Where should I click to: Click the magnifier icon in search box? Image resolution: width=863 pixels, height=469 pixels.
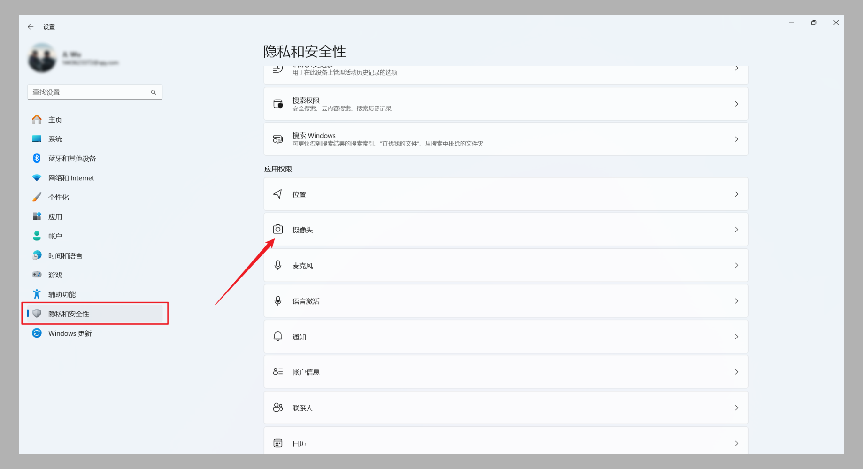click(154, 92)
